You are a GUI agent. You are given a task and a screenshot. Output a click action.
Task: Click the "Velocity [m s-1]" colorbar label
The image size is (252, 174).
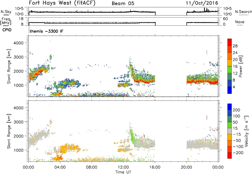[246, 131]
